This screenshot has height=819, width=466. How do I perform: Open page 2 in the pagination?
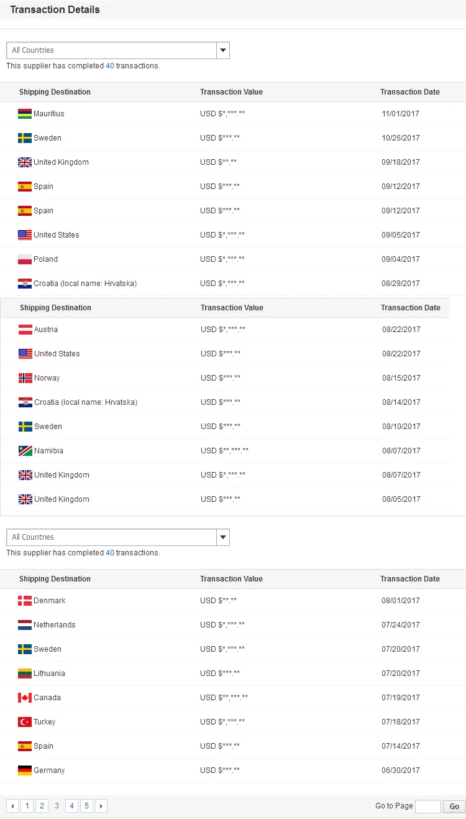42,806
